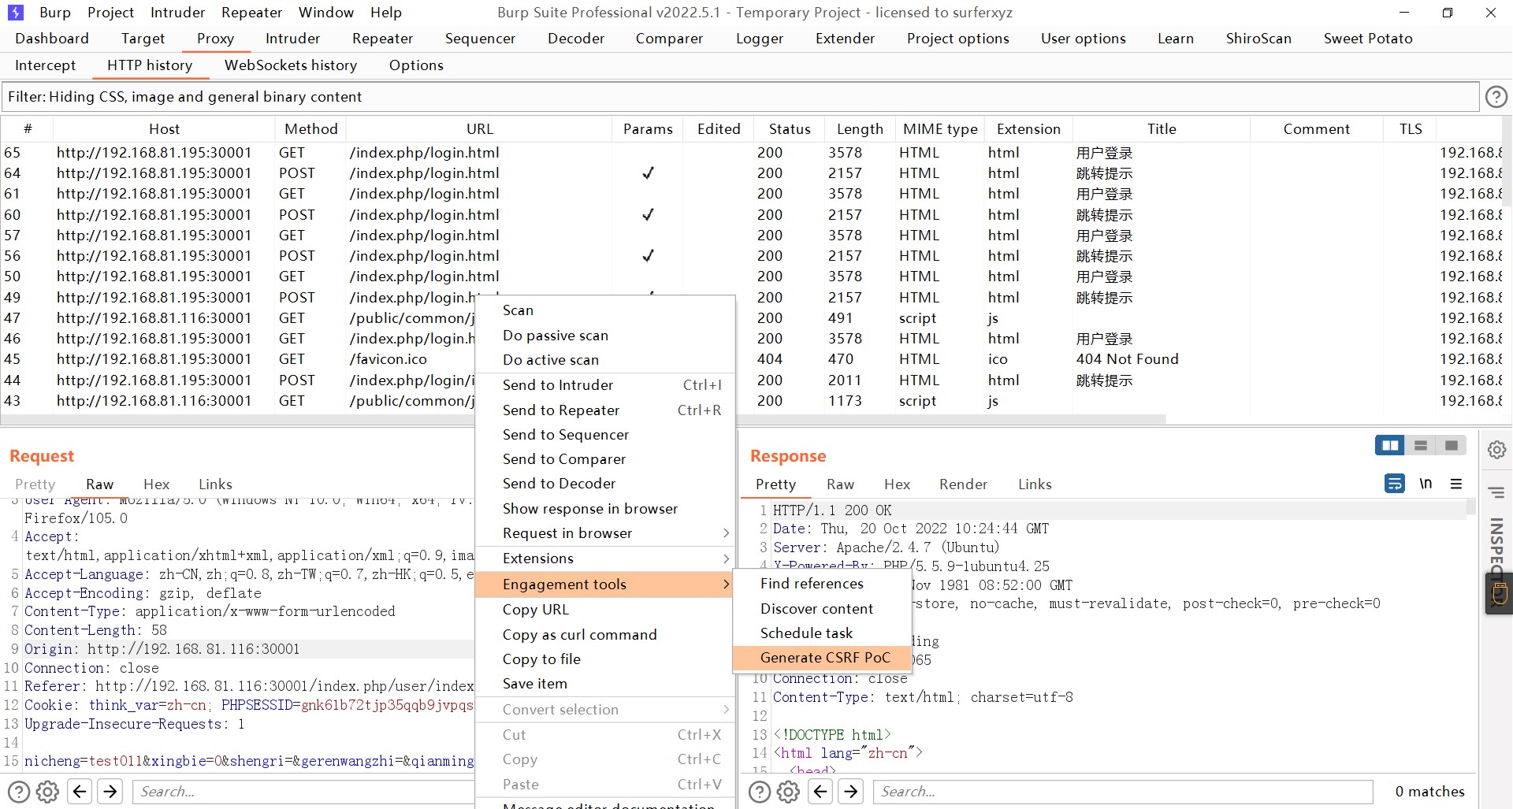Toggle non-printable characters button in Response
The width and height of the screenshot is (1513, 809).
pyautogui.click(x=1426, y=484)
